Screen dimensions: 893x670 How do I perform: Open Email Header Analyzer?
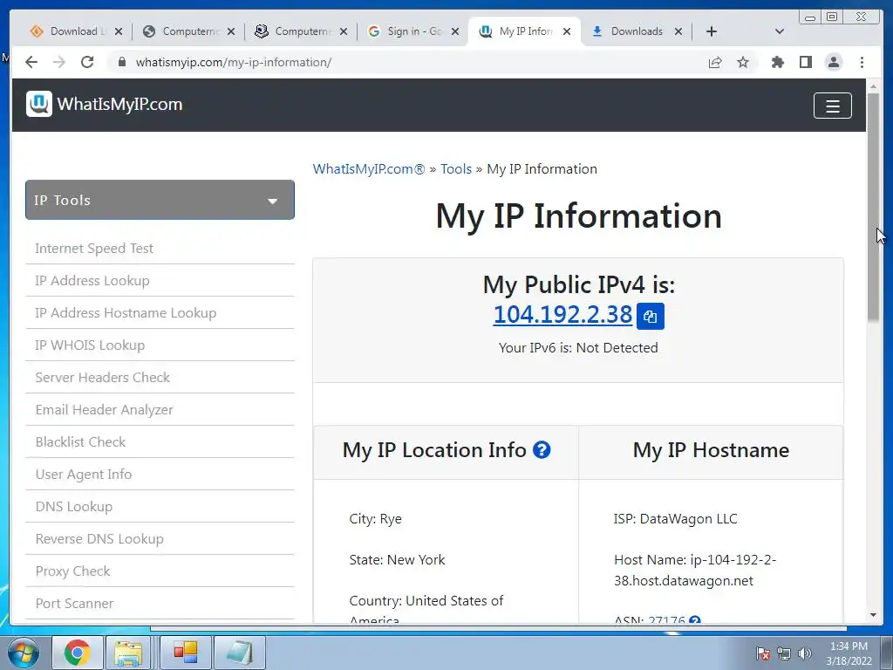[x=105, y=410]
